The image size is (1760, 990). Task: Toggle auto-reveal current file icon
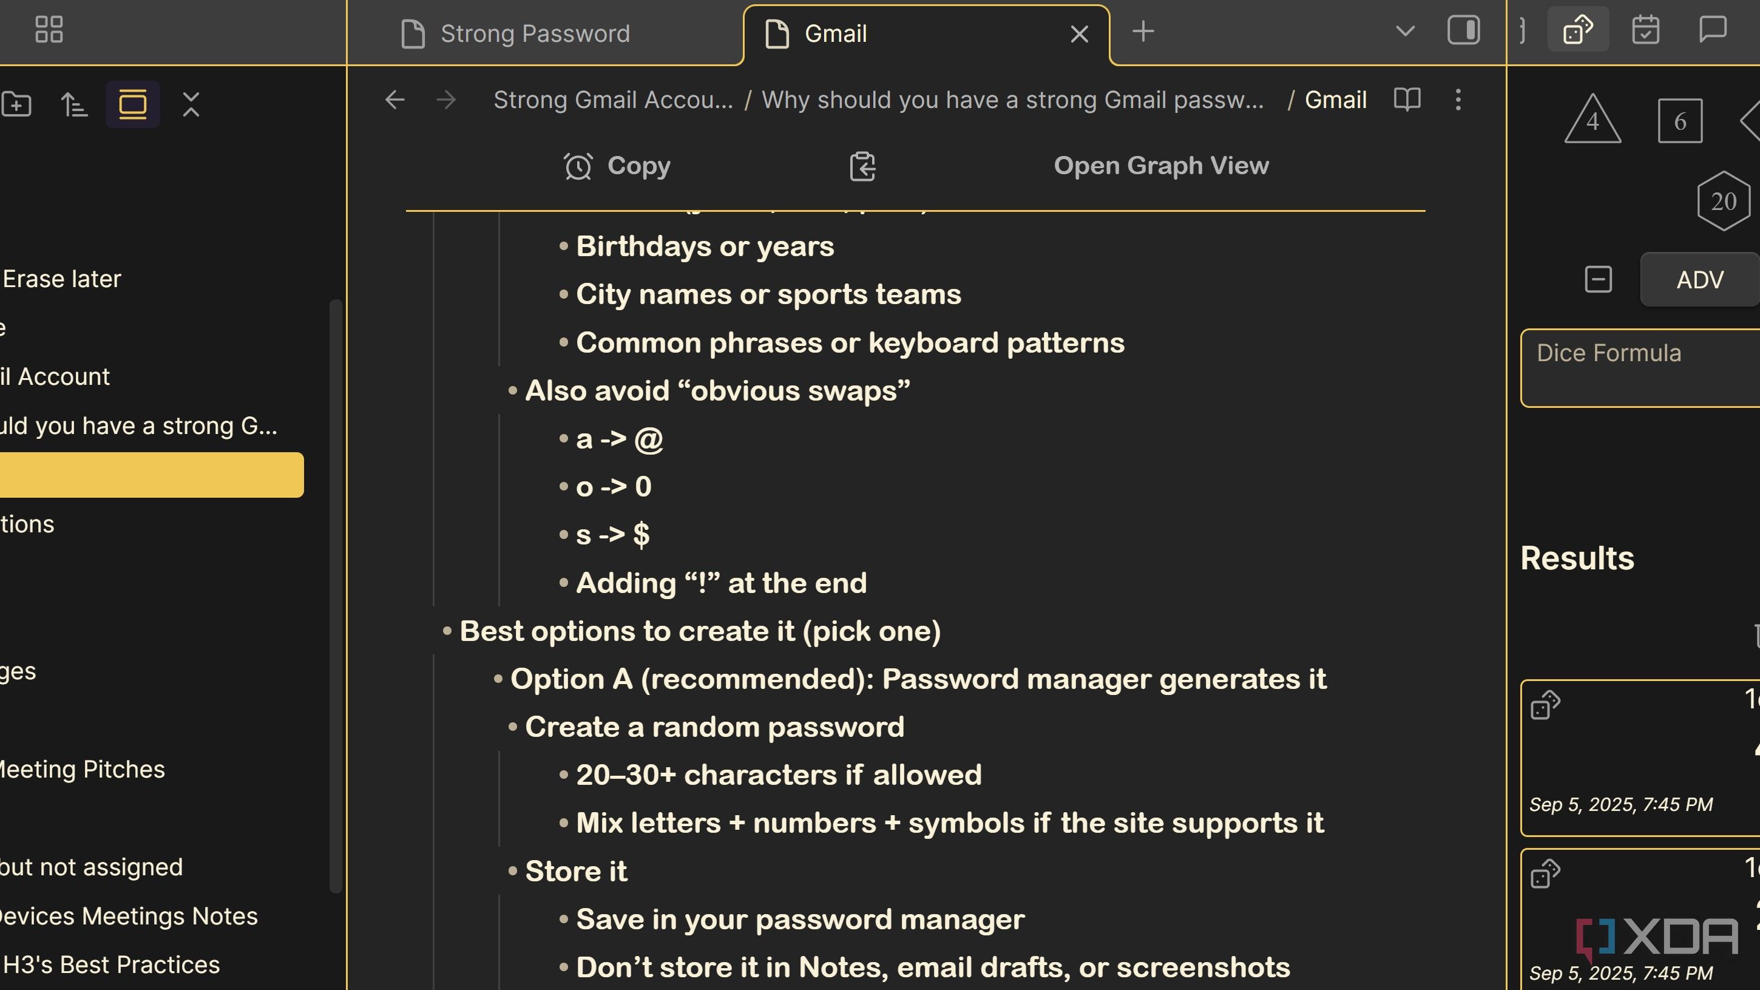[132, 104]
